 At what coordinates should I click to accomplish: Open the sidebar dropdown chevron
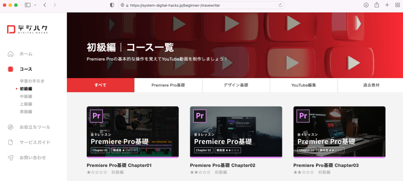click(x=35, y=5)
